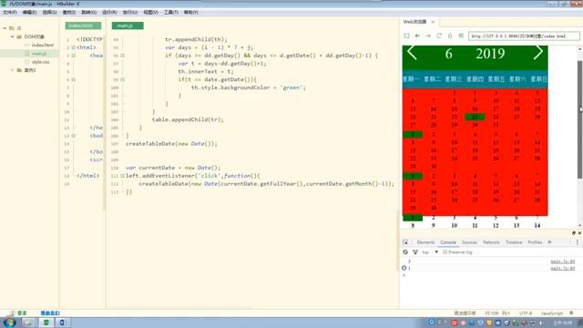This screenshot has width=583, height=328.
Task: Open the Windows Start menu
Action: (9, 323)
